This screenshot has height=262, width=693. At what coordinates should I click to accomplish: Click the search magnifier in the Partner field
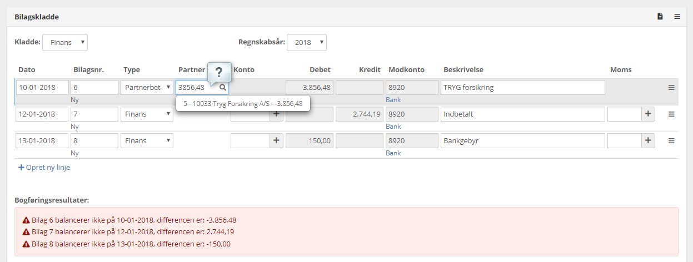[x=222, y=88]
